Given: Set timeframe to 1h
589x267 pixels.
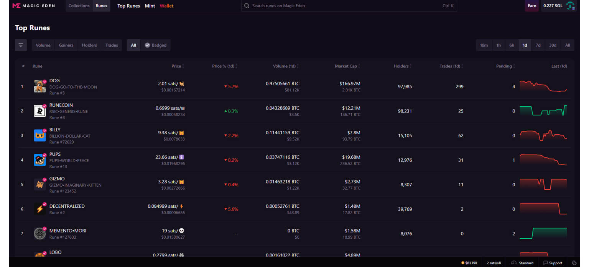Looking at the screenshot, I should tap(499, 45).
